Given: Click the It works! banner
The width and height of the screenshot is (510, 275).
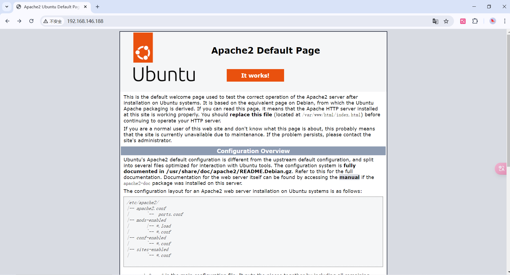Looking at the screenshot, I should [x=255, y=75].
